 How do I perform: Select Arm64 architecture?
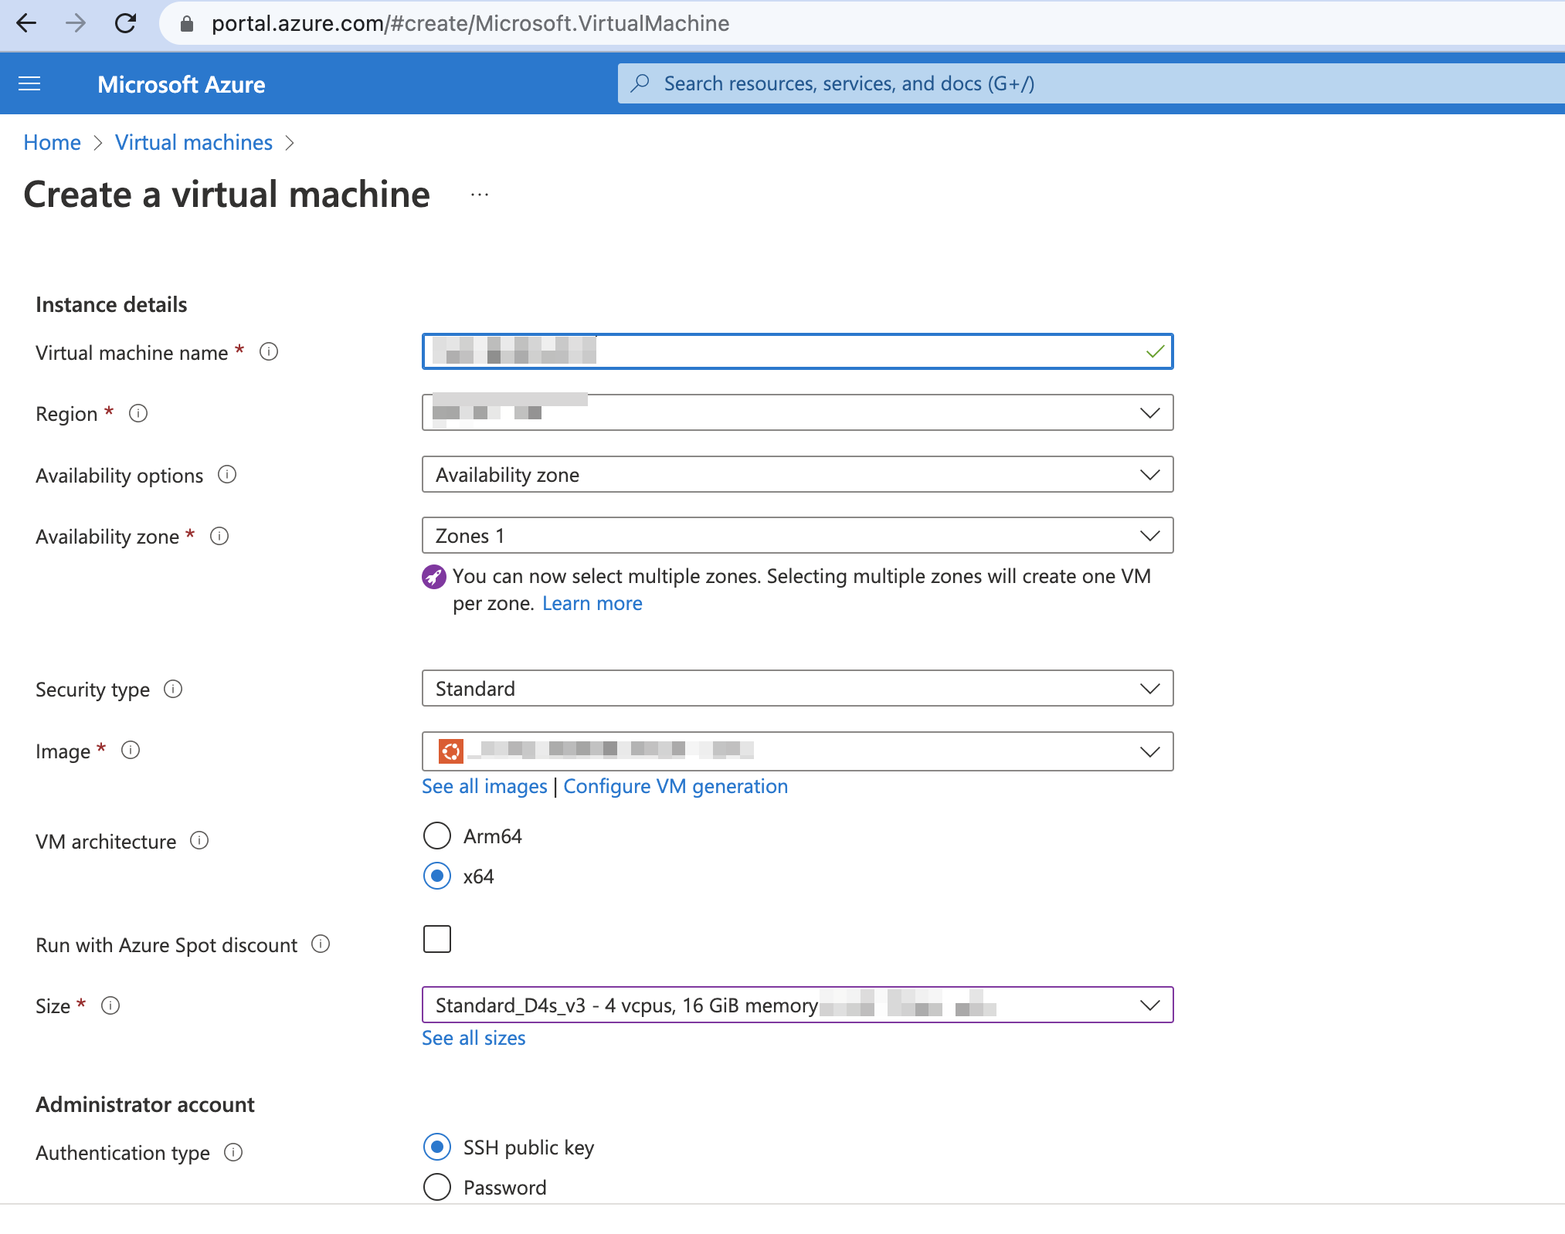coord(437,836)
